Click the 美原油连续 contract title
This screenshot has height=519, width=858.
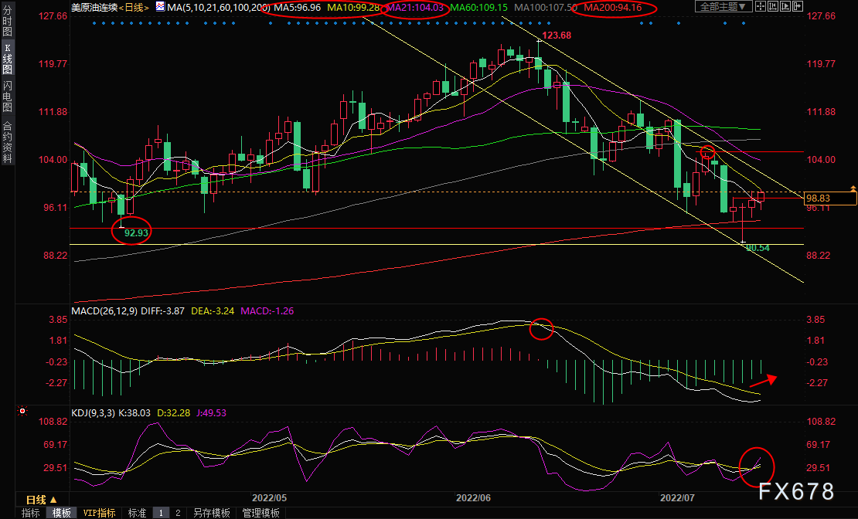(94, 7)
